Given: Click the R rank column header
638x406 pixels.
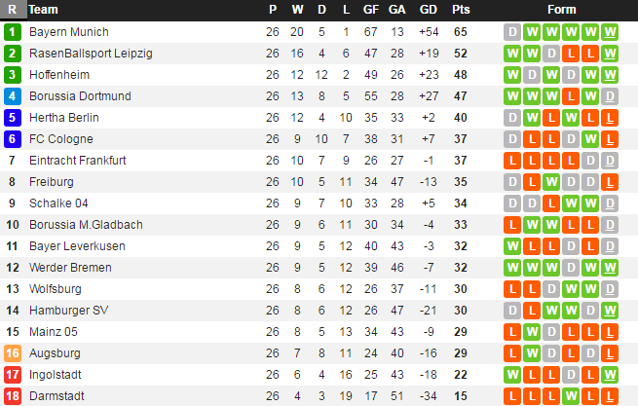Looking at the screenshot, I should click(12, 10).
